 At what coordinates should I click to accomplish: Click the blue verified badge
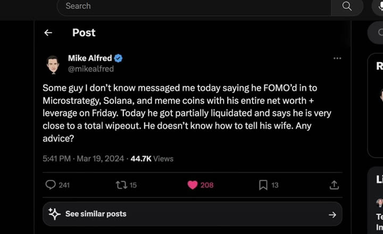[x=119, y=58]
